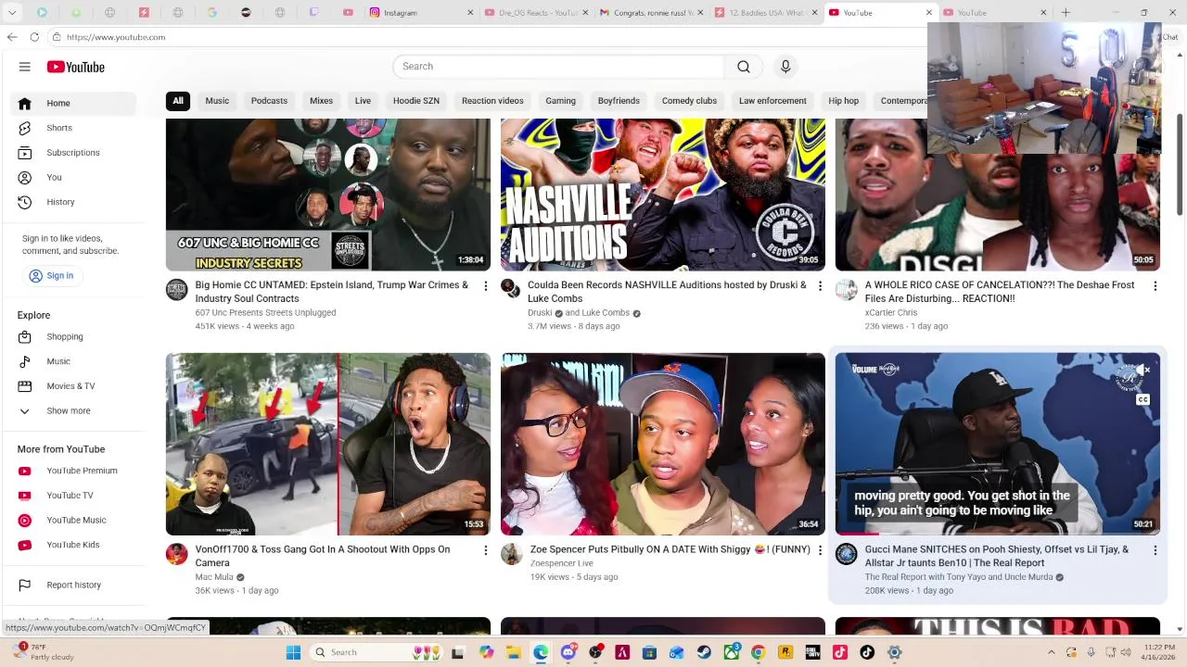Close the Instagram browser tab
The width and height of the screenshot is (1187, 667).
pos(470,12)
